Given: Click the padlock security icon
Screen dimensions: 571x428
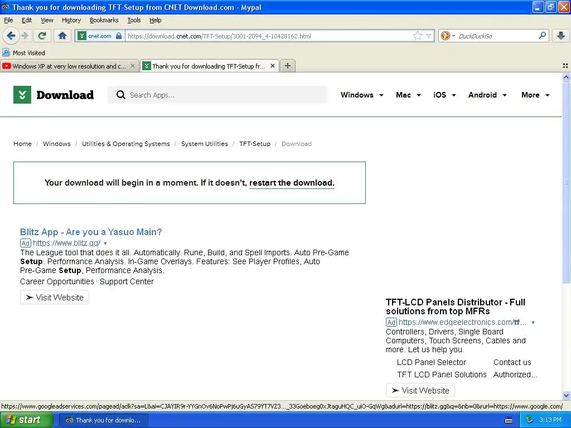Looking at the screenshot, I should [119, 36].
